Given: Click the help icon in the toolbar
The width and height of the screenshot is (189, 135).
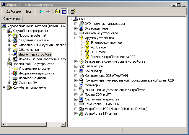Looking at the screenshot, I should pos(73,12).
